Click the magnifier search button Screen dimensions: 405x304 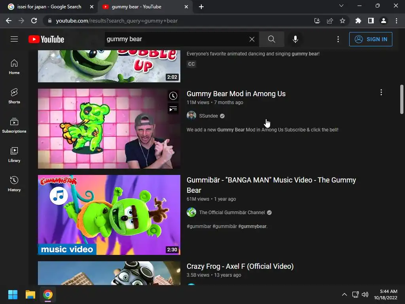tap(271, 39)
